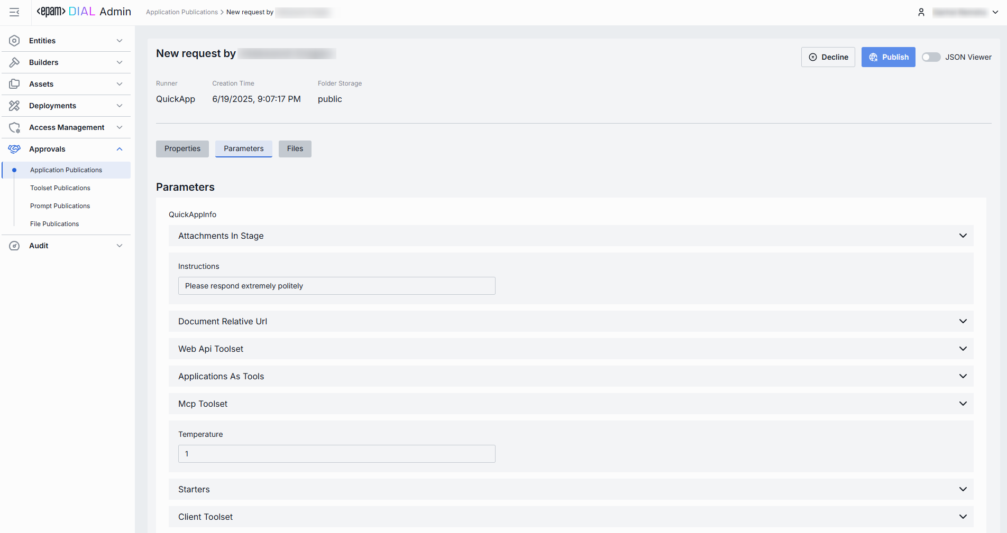Click the Builders hammer icon
The height and width of the screenshot is (533, 1007).
tap(14, 62)
